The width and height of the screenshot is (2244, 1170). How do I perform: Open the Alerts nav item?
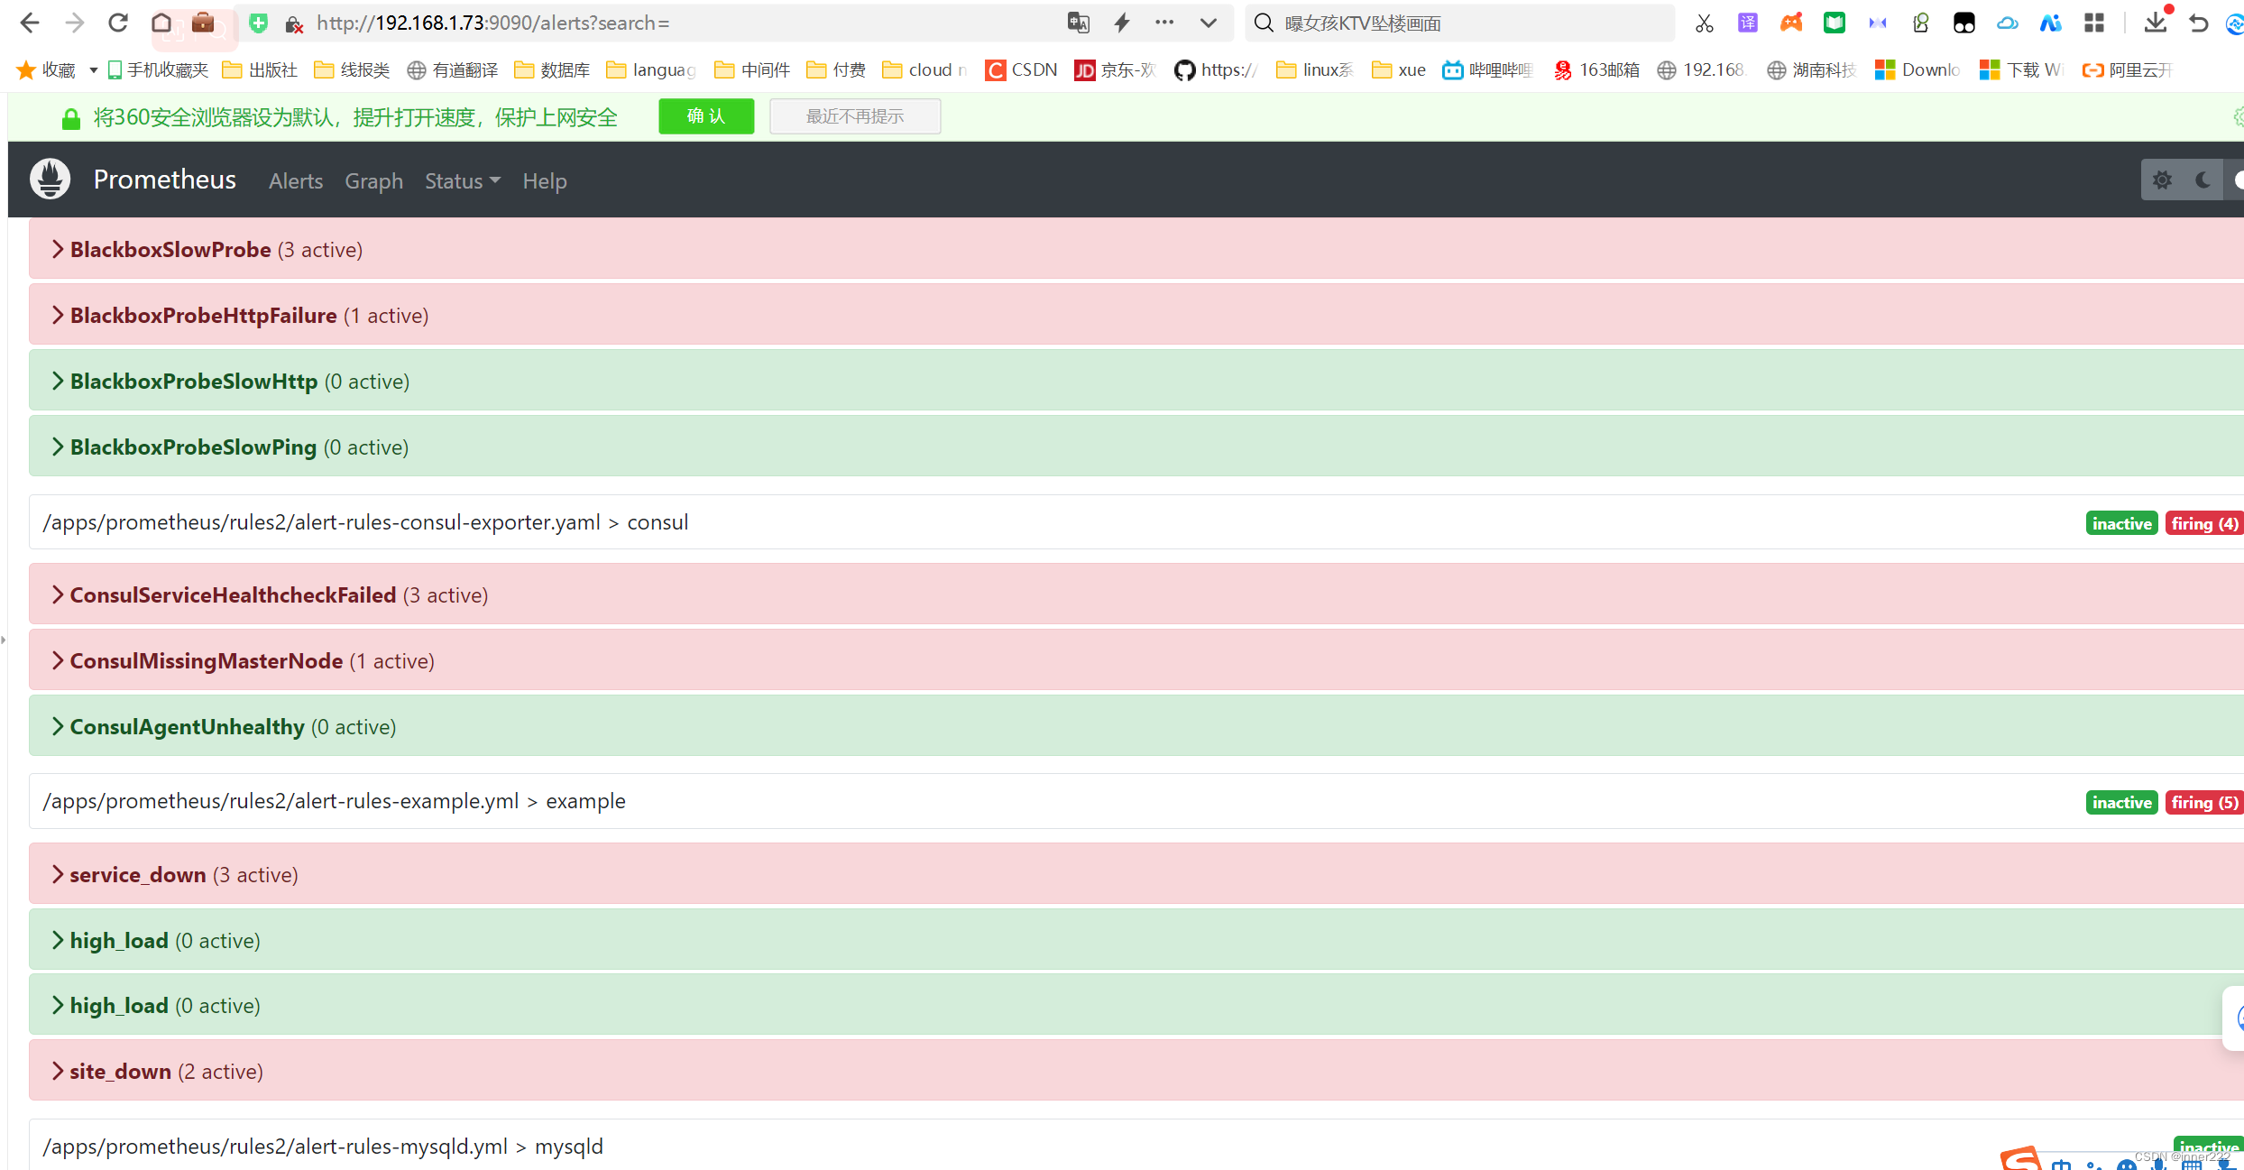(x=296, y=180)
